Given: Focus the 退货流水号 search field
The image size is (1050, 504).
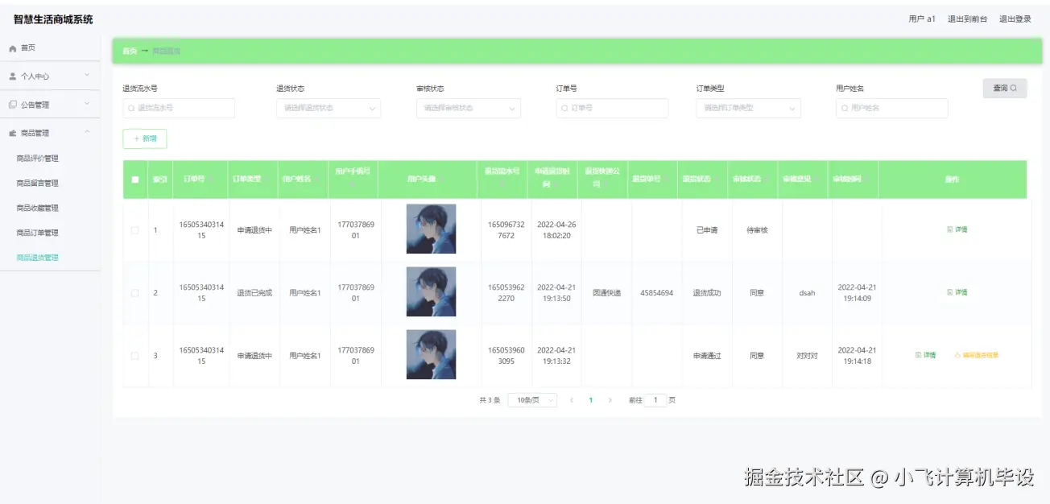Looking at the screenshot, I should point(179,108).
